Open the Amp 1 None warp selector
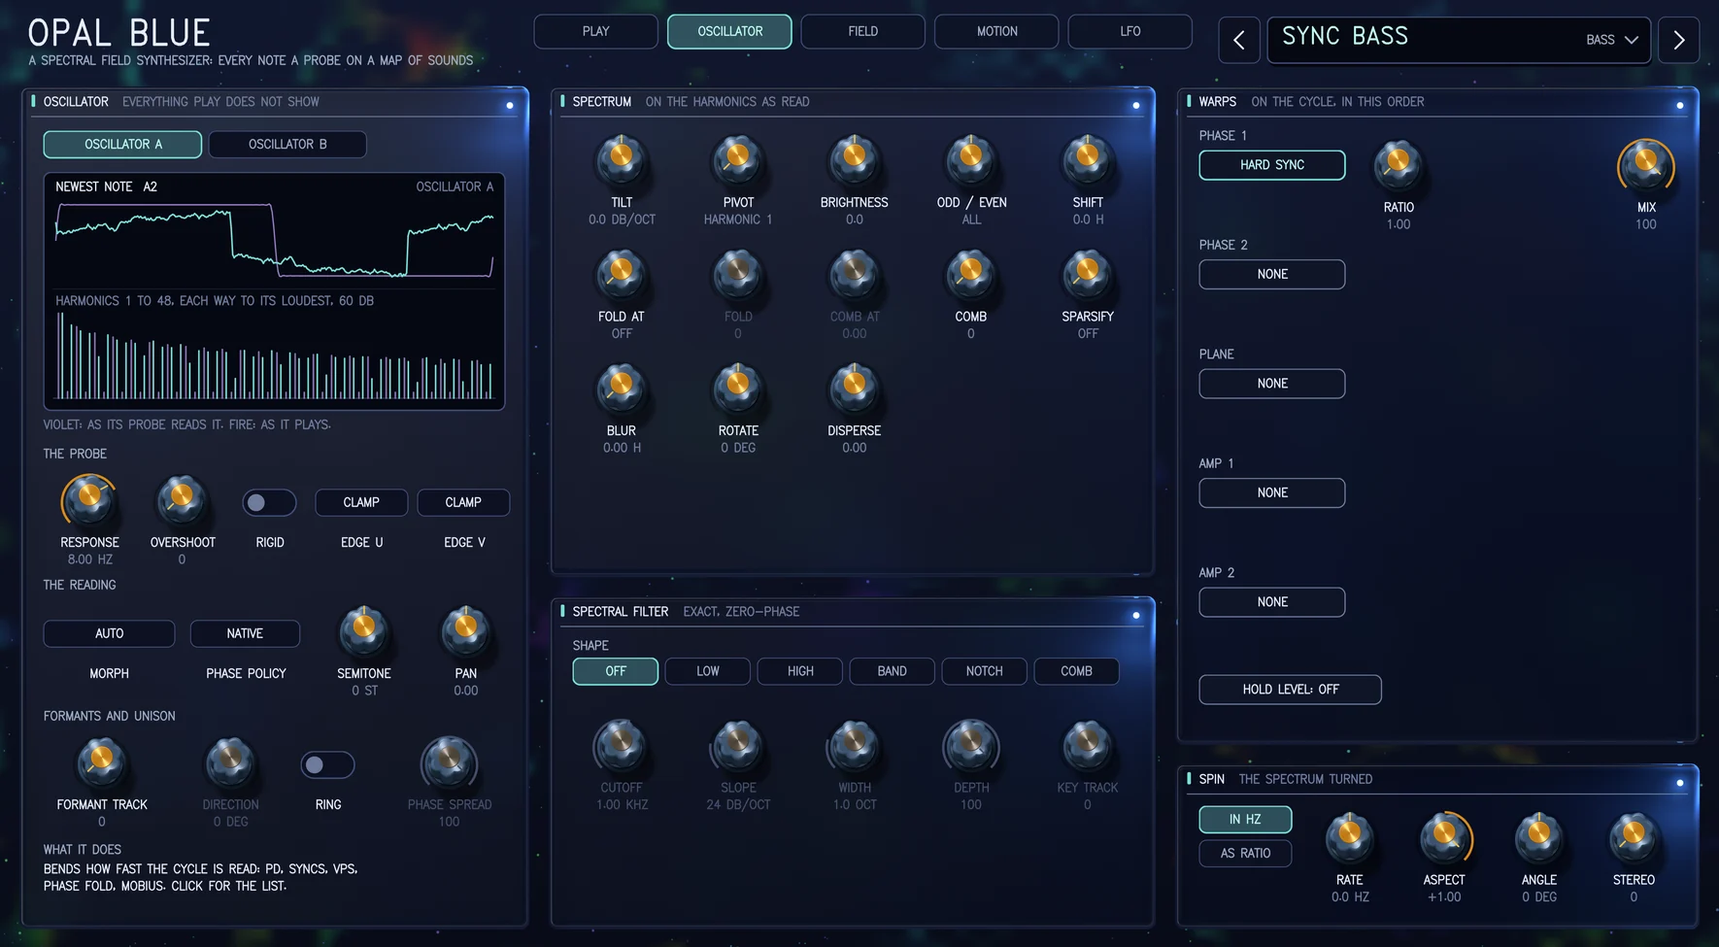1719x947 pixels. click(x=1272, y=493)
